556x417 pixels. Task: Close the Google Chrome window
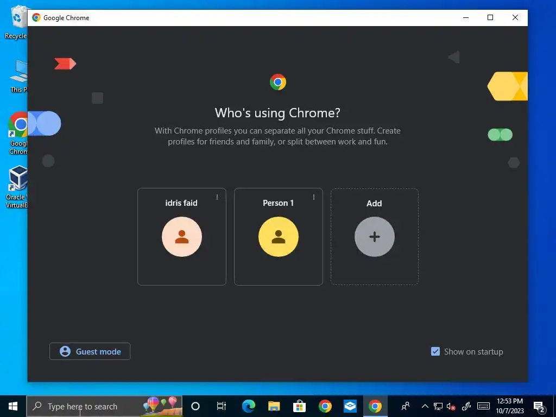pyautogui.click(x=515, y=17)
